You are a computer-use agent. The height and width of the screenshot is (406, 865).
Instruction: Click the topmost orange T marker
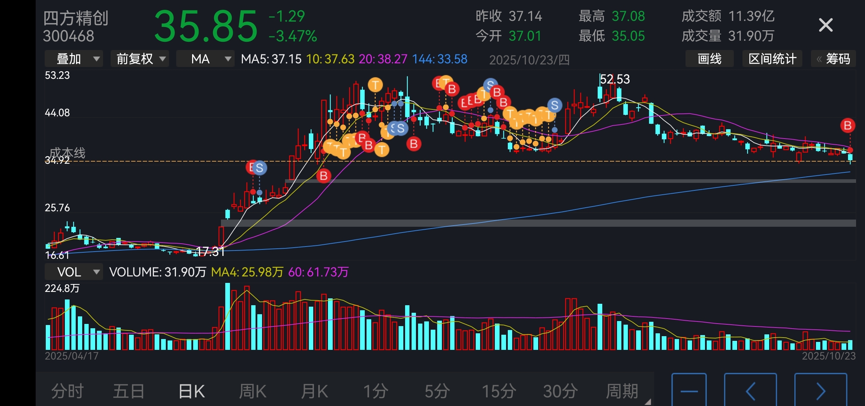pos(375,85)
